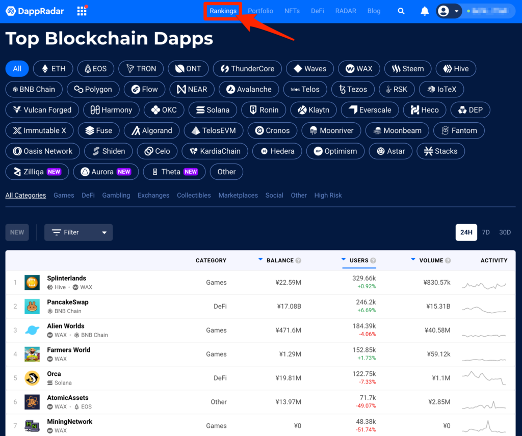
Task: View Orca activity sparkline
Action: [x=484, y=378]
